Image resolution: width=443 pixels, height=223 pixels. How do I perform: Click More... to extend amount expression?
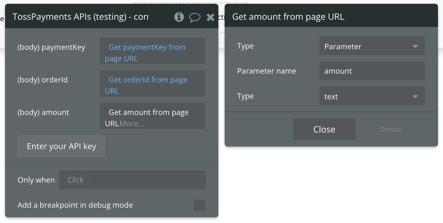tap(132, 124)
